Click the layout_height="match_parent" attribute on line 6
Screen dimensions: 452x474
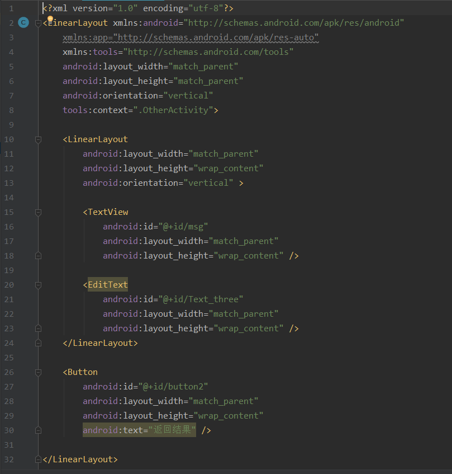pos(153,81)
